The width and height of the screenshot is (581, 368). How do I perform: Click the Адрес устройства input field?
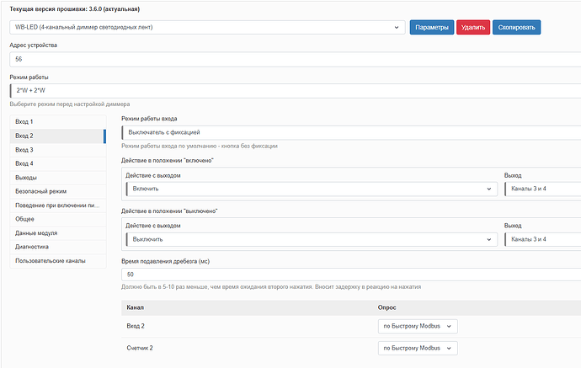295,59
